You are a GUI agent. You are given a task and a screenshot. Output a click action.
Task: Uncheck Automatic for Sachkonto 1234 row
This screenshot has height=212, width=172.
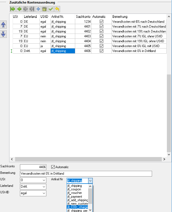pyautogui.click(x=101, y=22)
